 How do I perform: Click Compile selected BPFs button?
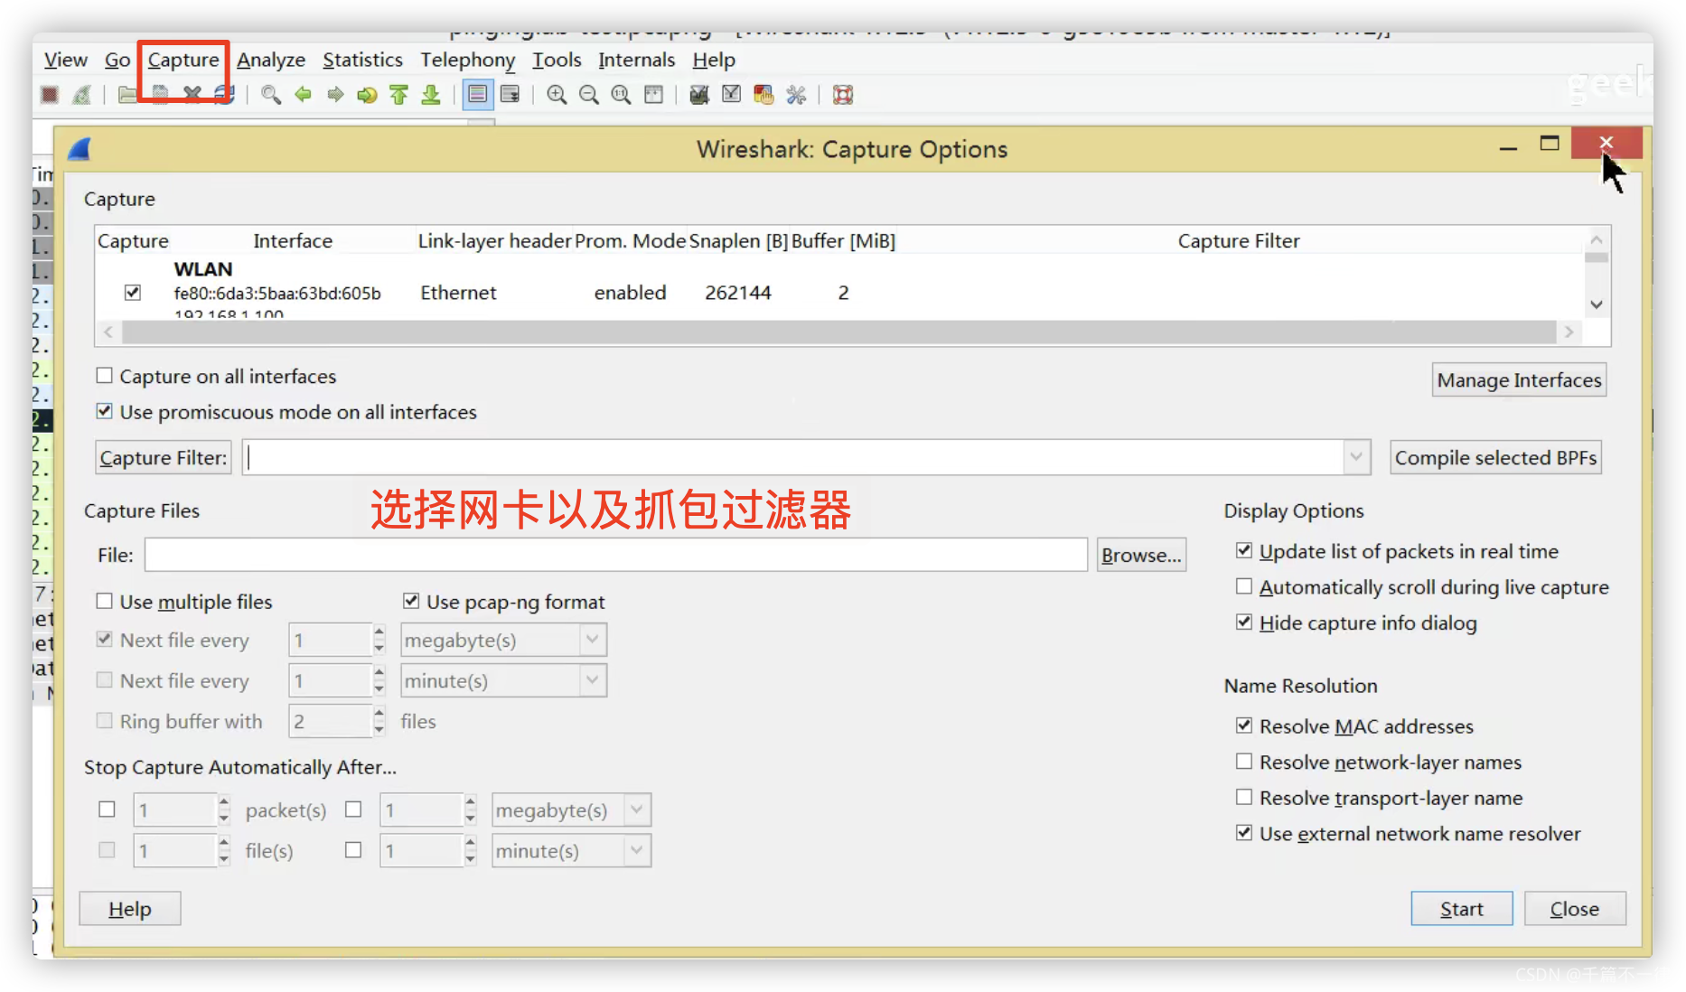pos(1495,457)
